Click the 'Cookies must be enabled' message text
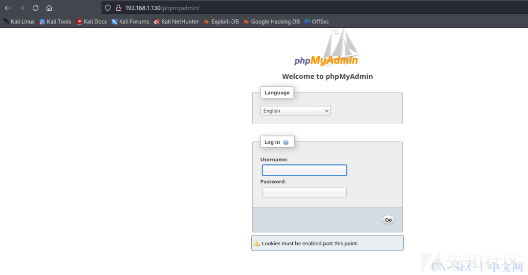This screenshot has width=528, height=275. click(x=310, y=243)
